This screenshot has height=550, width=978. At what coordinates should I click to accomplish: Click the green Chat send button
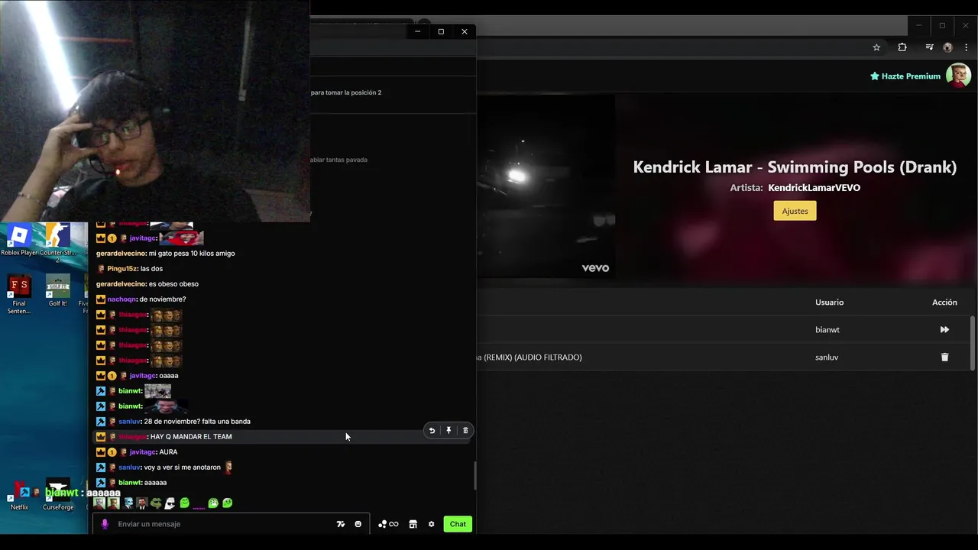[x=458, y=524]
